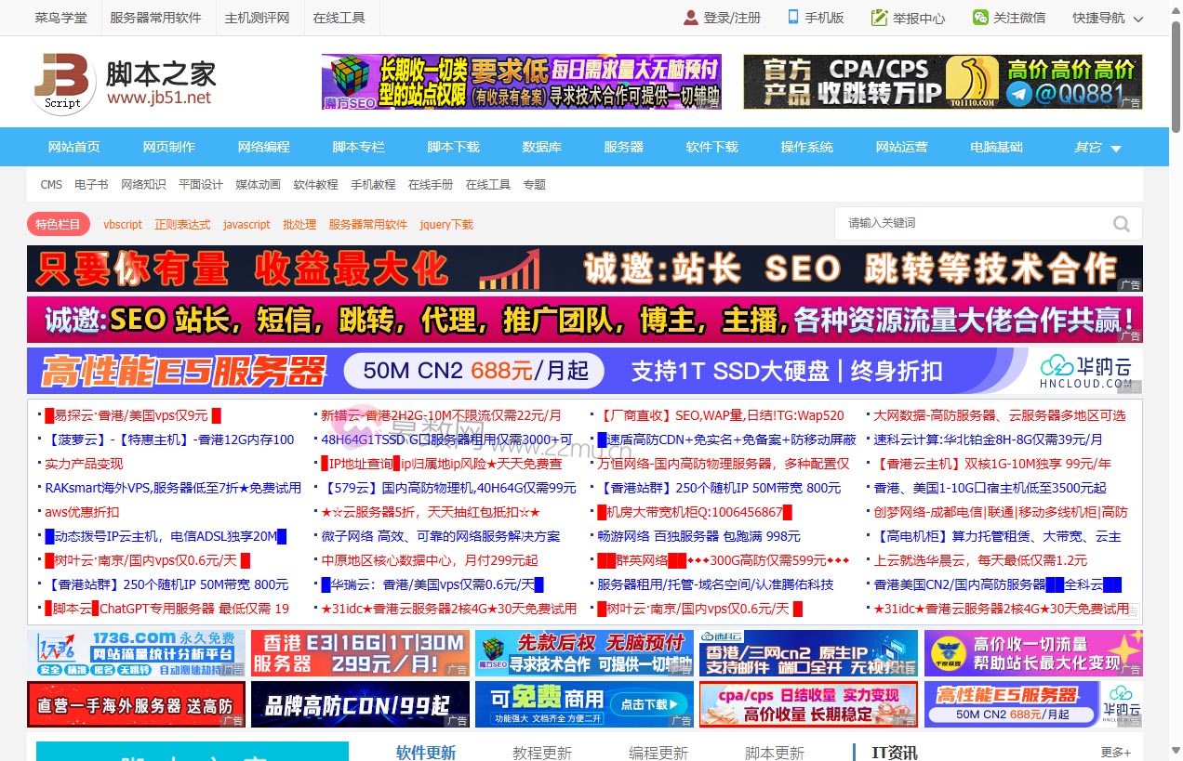The image size is (1183, 761).
Task: Click the WeChat follow icon
Action: pos(980,18)
